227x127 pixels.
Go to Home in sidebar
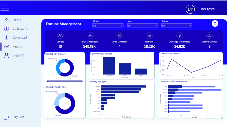(17, 20)
